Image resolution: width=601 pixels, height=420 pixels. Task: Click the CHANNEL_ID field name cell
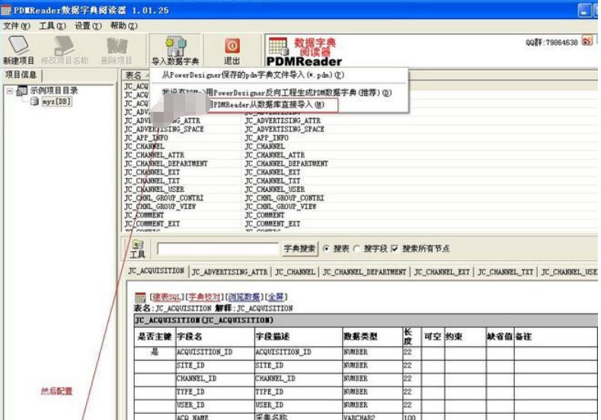215,379
